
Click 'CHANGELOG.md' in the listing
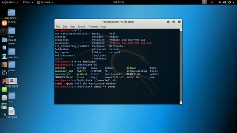click(64, 77)
